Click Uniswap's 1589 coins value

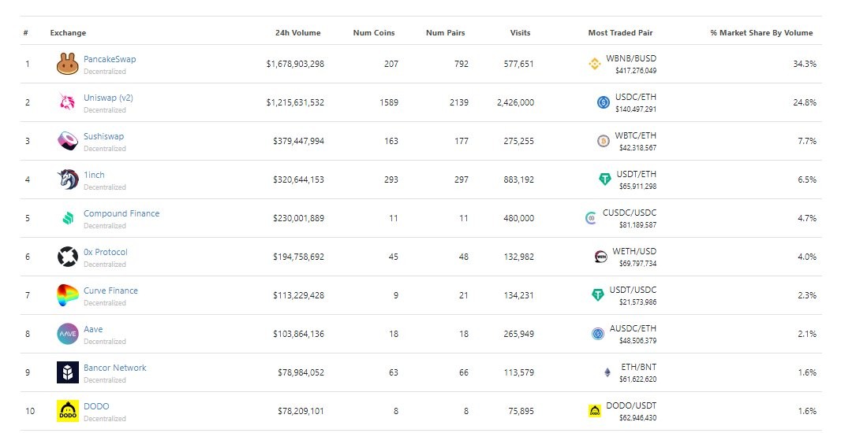tap(389, 102)
